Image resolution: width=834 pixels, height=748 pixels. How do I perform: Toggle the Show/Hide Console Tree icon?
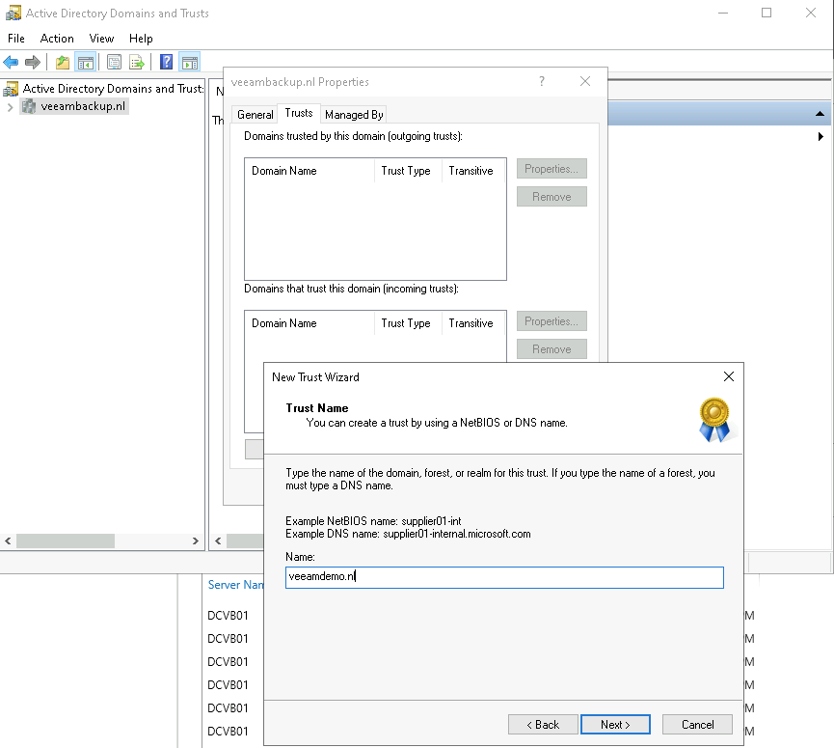click(x=86, y=63)
